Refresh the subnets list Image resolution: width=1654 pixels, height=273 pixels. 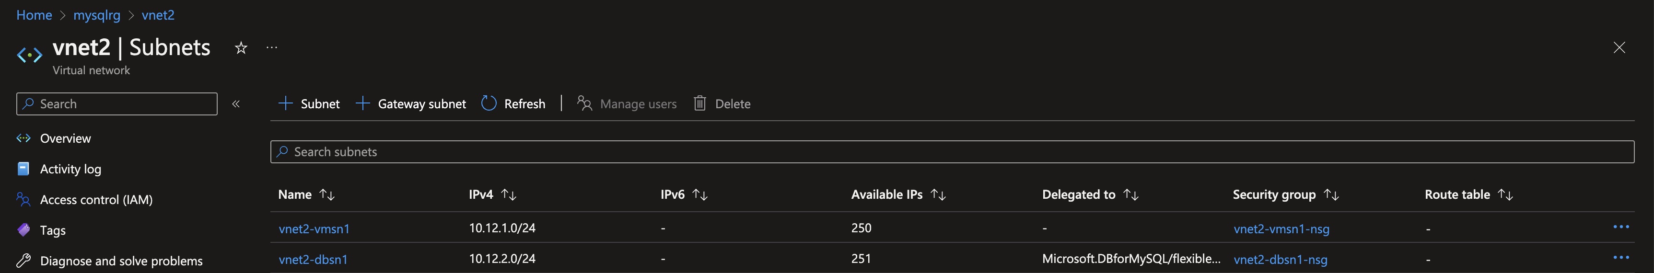click(513, 104)
